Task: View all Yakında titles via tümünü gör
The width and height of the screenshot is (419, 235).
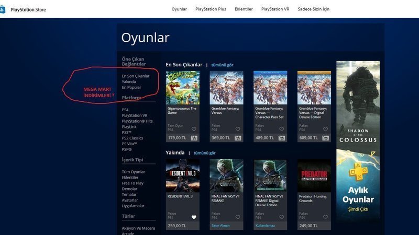Action: (204, 153)
